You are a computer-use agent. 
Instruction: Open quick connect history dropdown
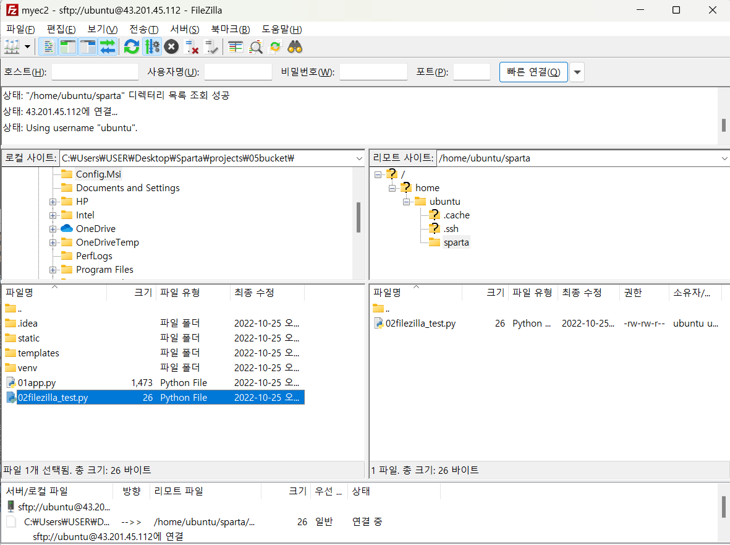(x=577, y=72)
